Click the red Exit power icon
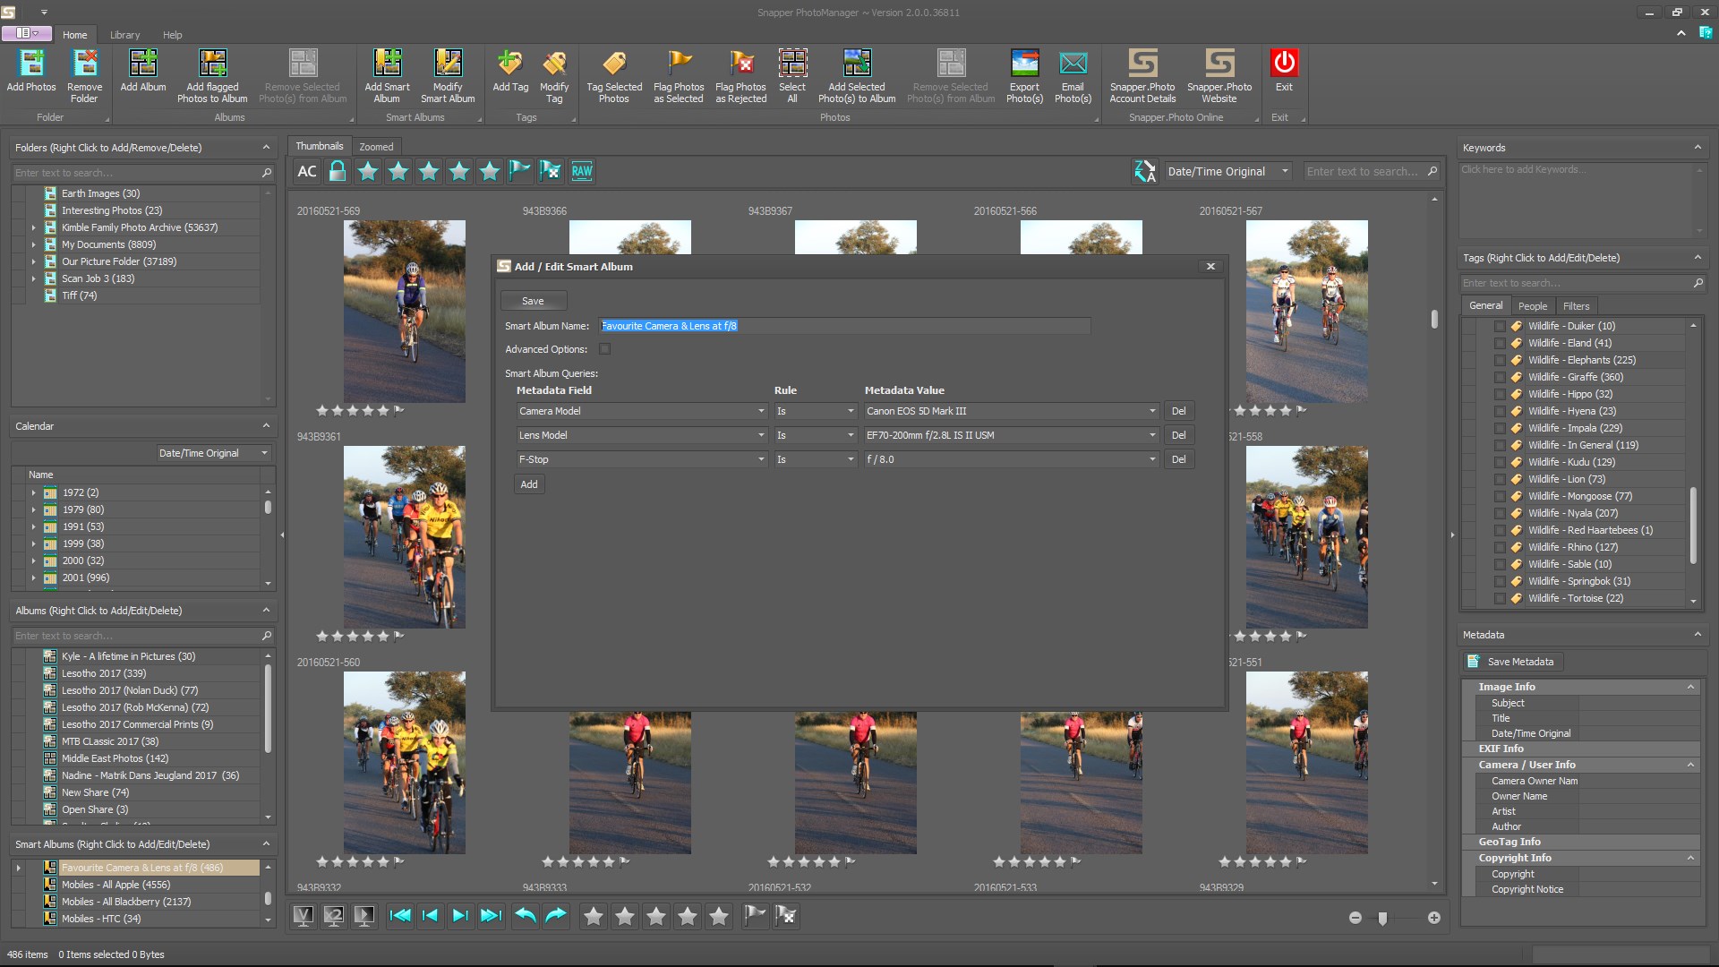1719x967 pixels. tap(1283, 64)
